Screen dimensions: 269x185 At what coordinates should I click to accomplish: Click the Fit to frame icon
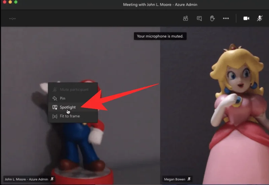55,116
